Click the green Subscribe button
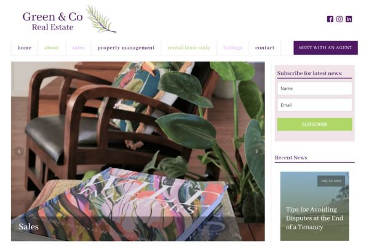 click(x=315, y=124)
